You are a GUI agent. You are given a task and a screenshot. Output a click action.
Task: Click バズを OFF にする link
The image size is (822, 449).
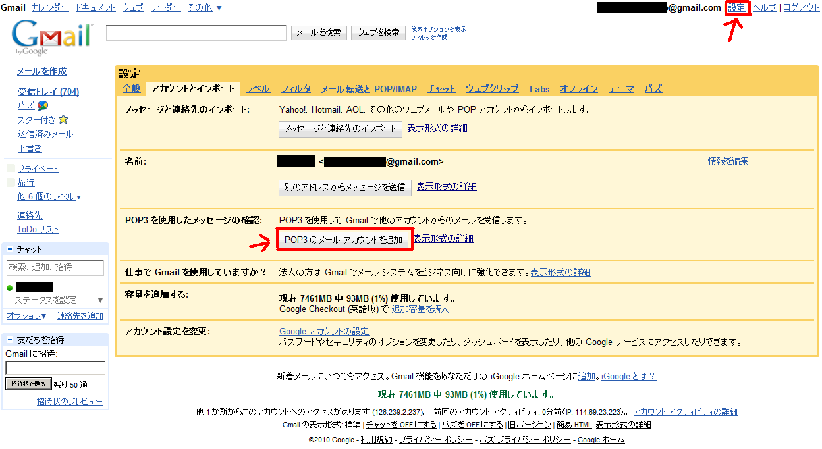click(472, 425)
